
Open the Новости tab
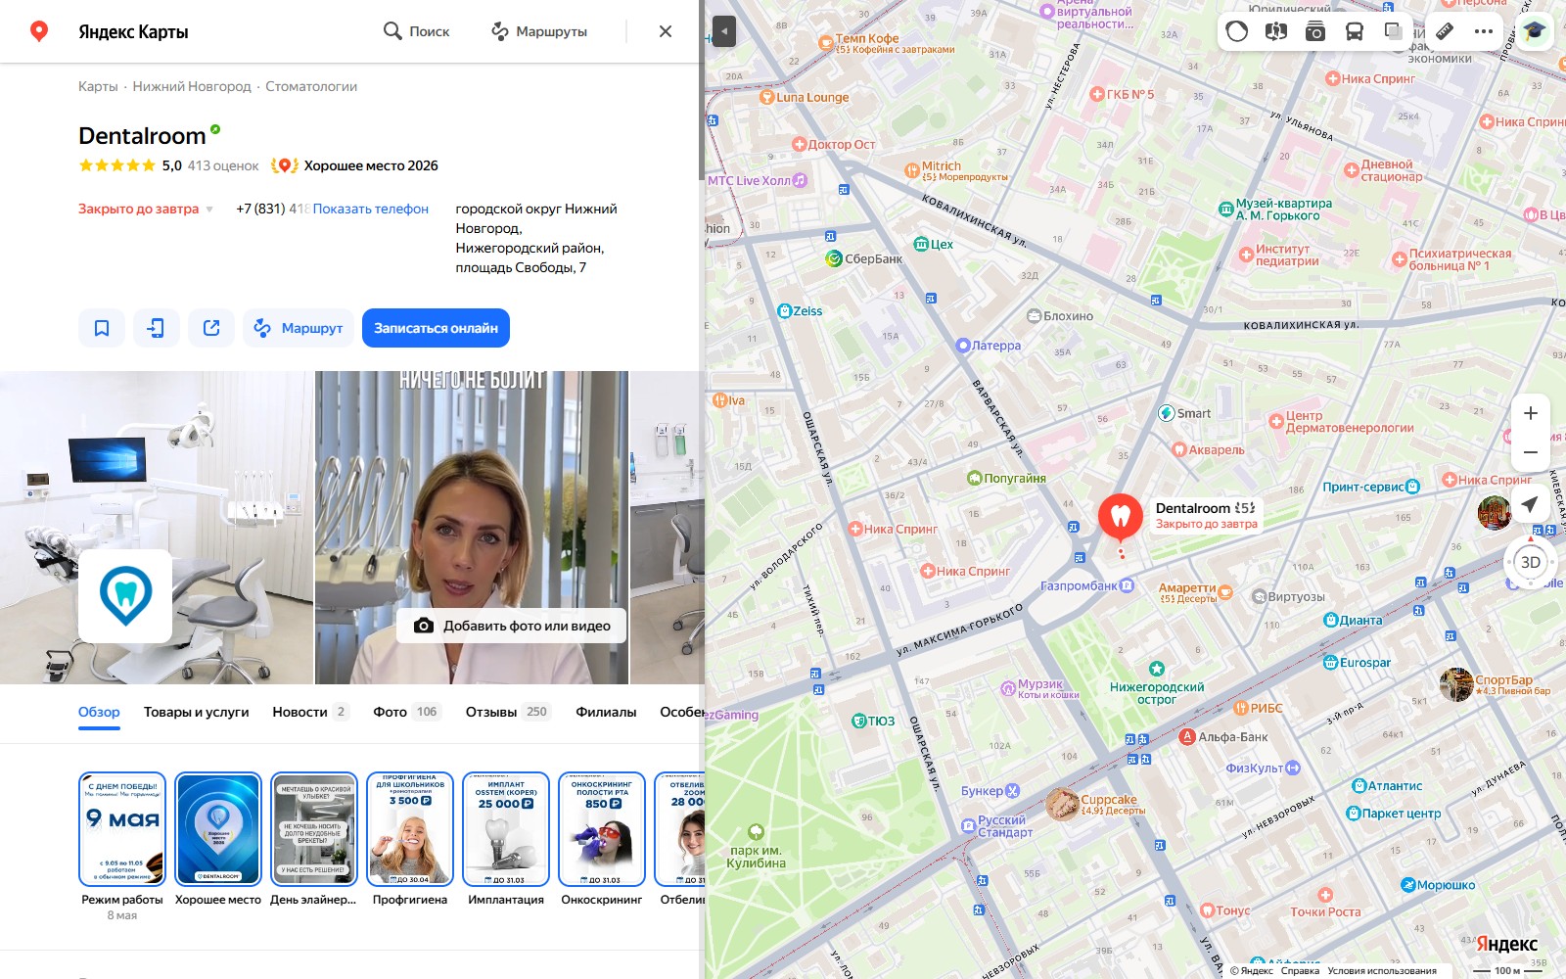pyautogui.click(x=310, y=712)
